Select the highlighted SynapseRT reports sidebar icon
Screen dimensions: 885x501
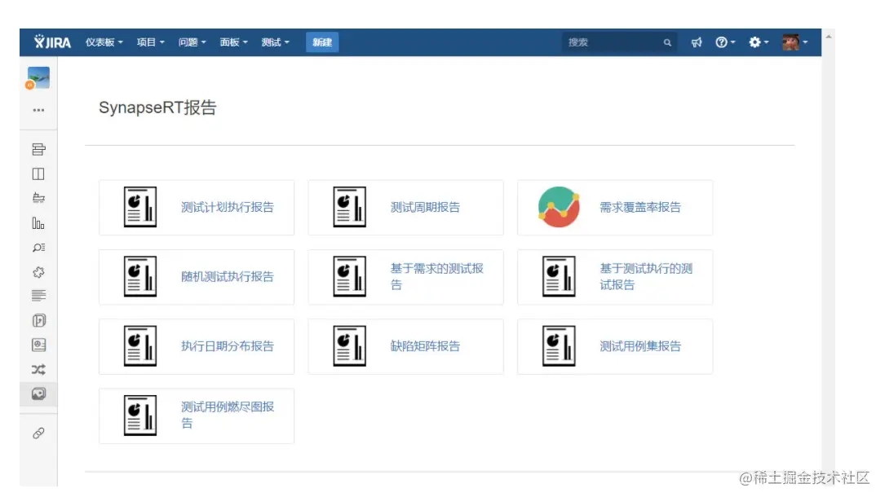coord(38,394)
